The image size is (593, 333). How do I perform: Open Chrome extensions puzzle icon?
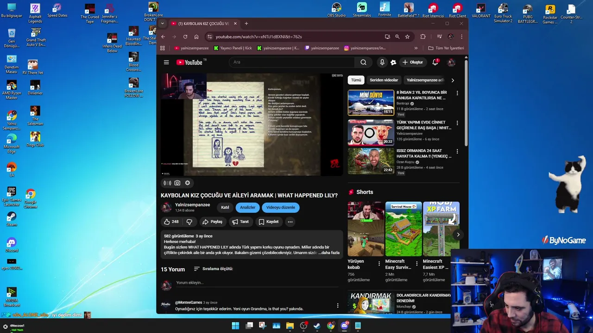pos(423,37)
